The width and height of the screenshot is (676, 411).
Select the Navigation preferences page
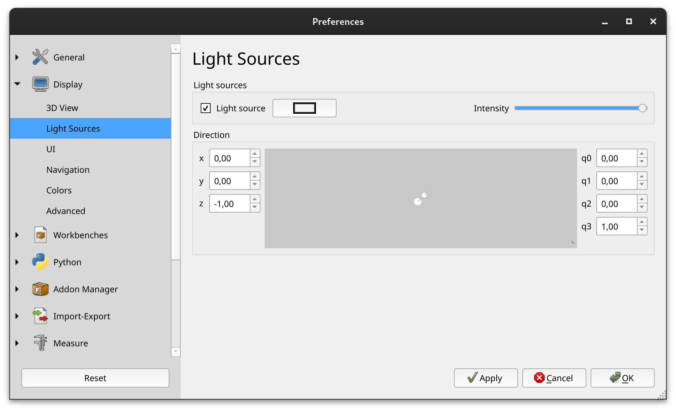pyautogui.click(x=68, y=170)
